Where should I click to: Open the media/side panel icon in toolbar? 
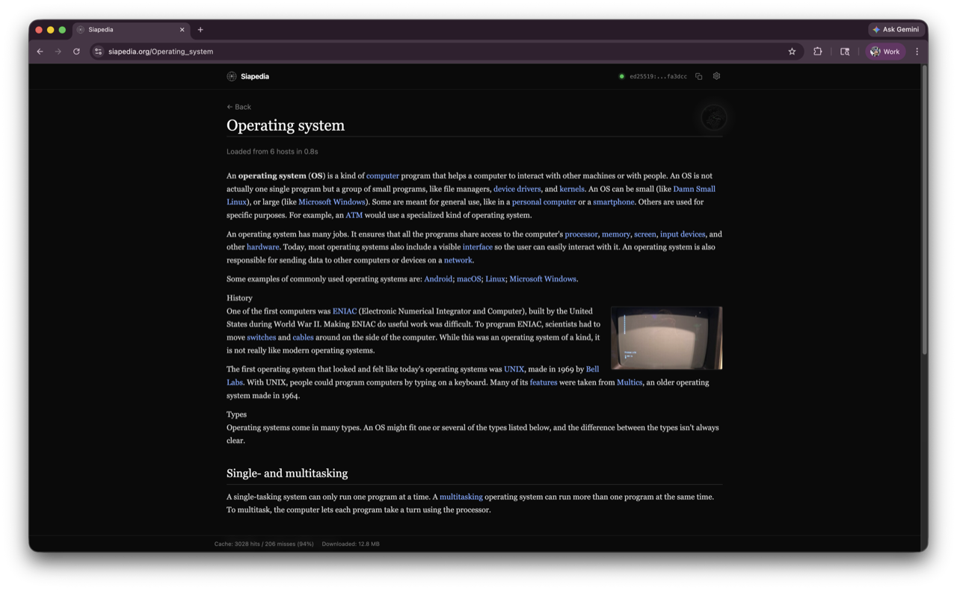tap(845, 52)
